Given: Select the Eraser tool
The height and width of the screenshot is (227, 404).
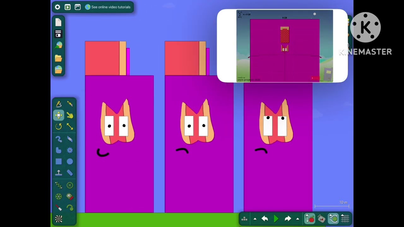Looking at the screenshot, I should [x=70, y=139].
